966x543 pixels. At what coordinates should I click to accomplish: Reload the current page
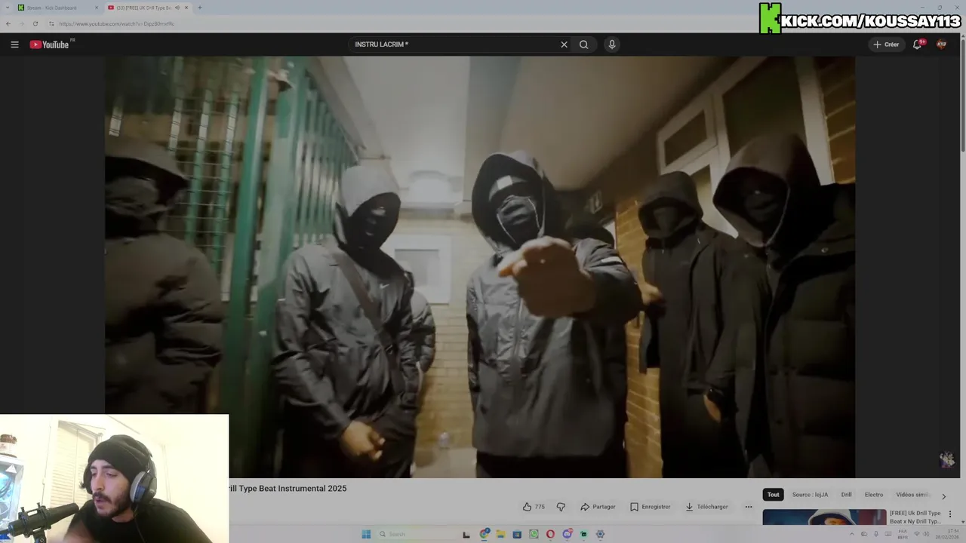[35, 23]
